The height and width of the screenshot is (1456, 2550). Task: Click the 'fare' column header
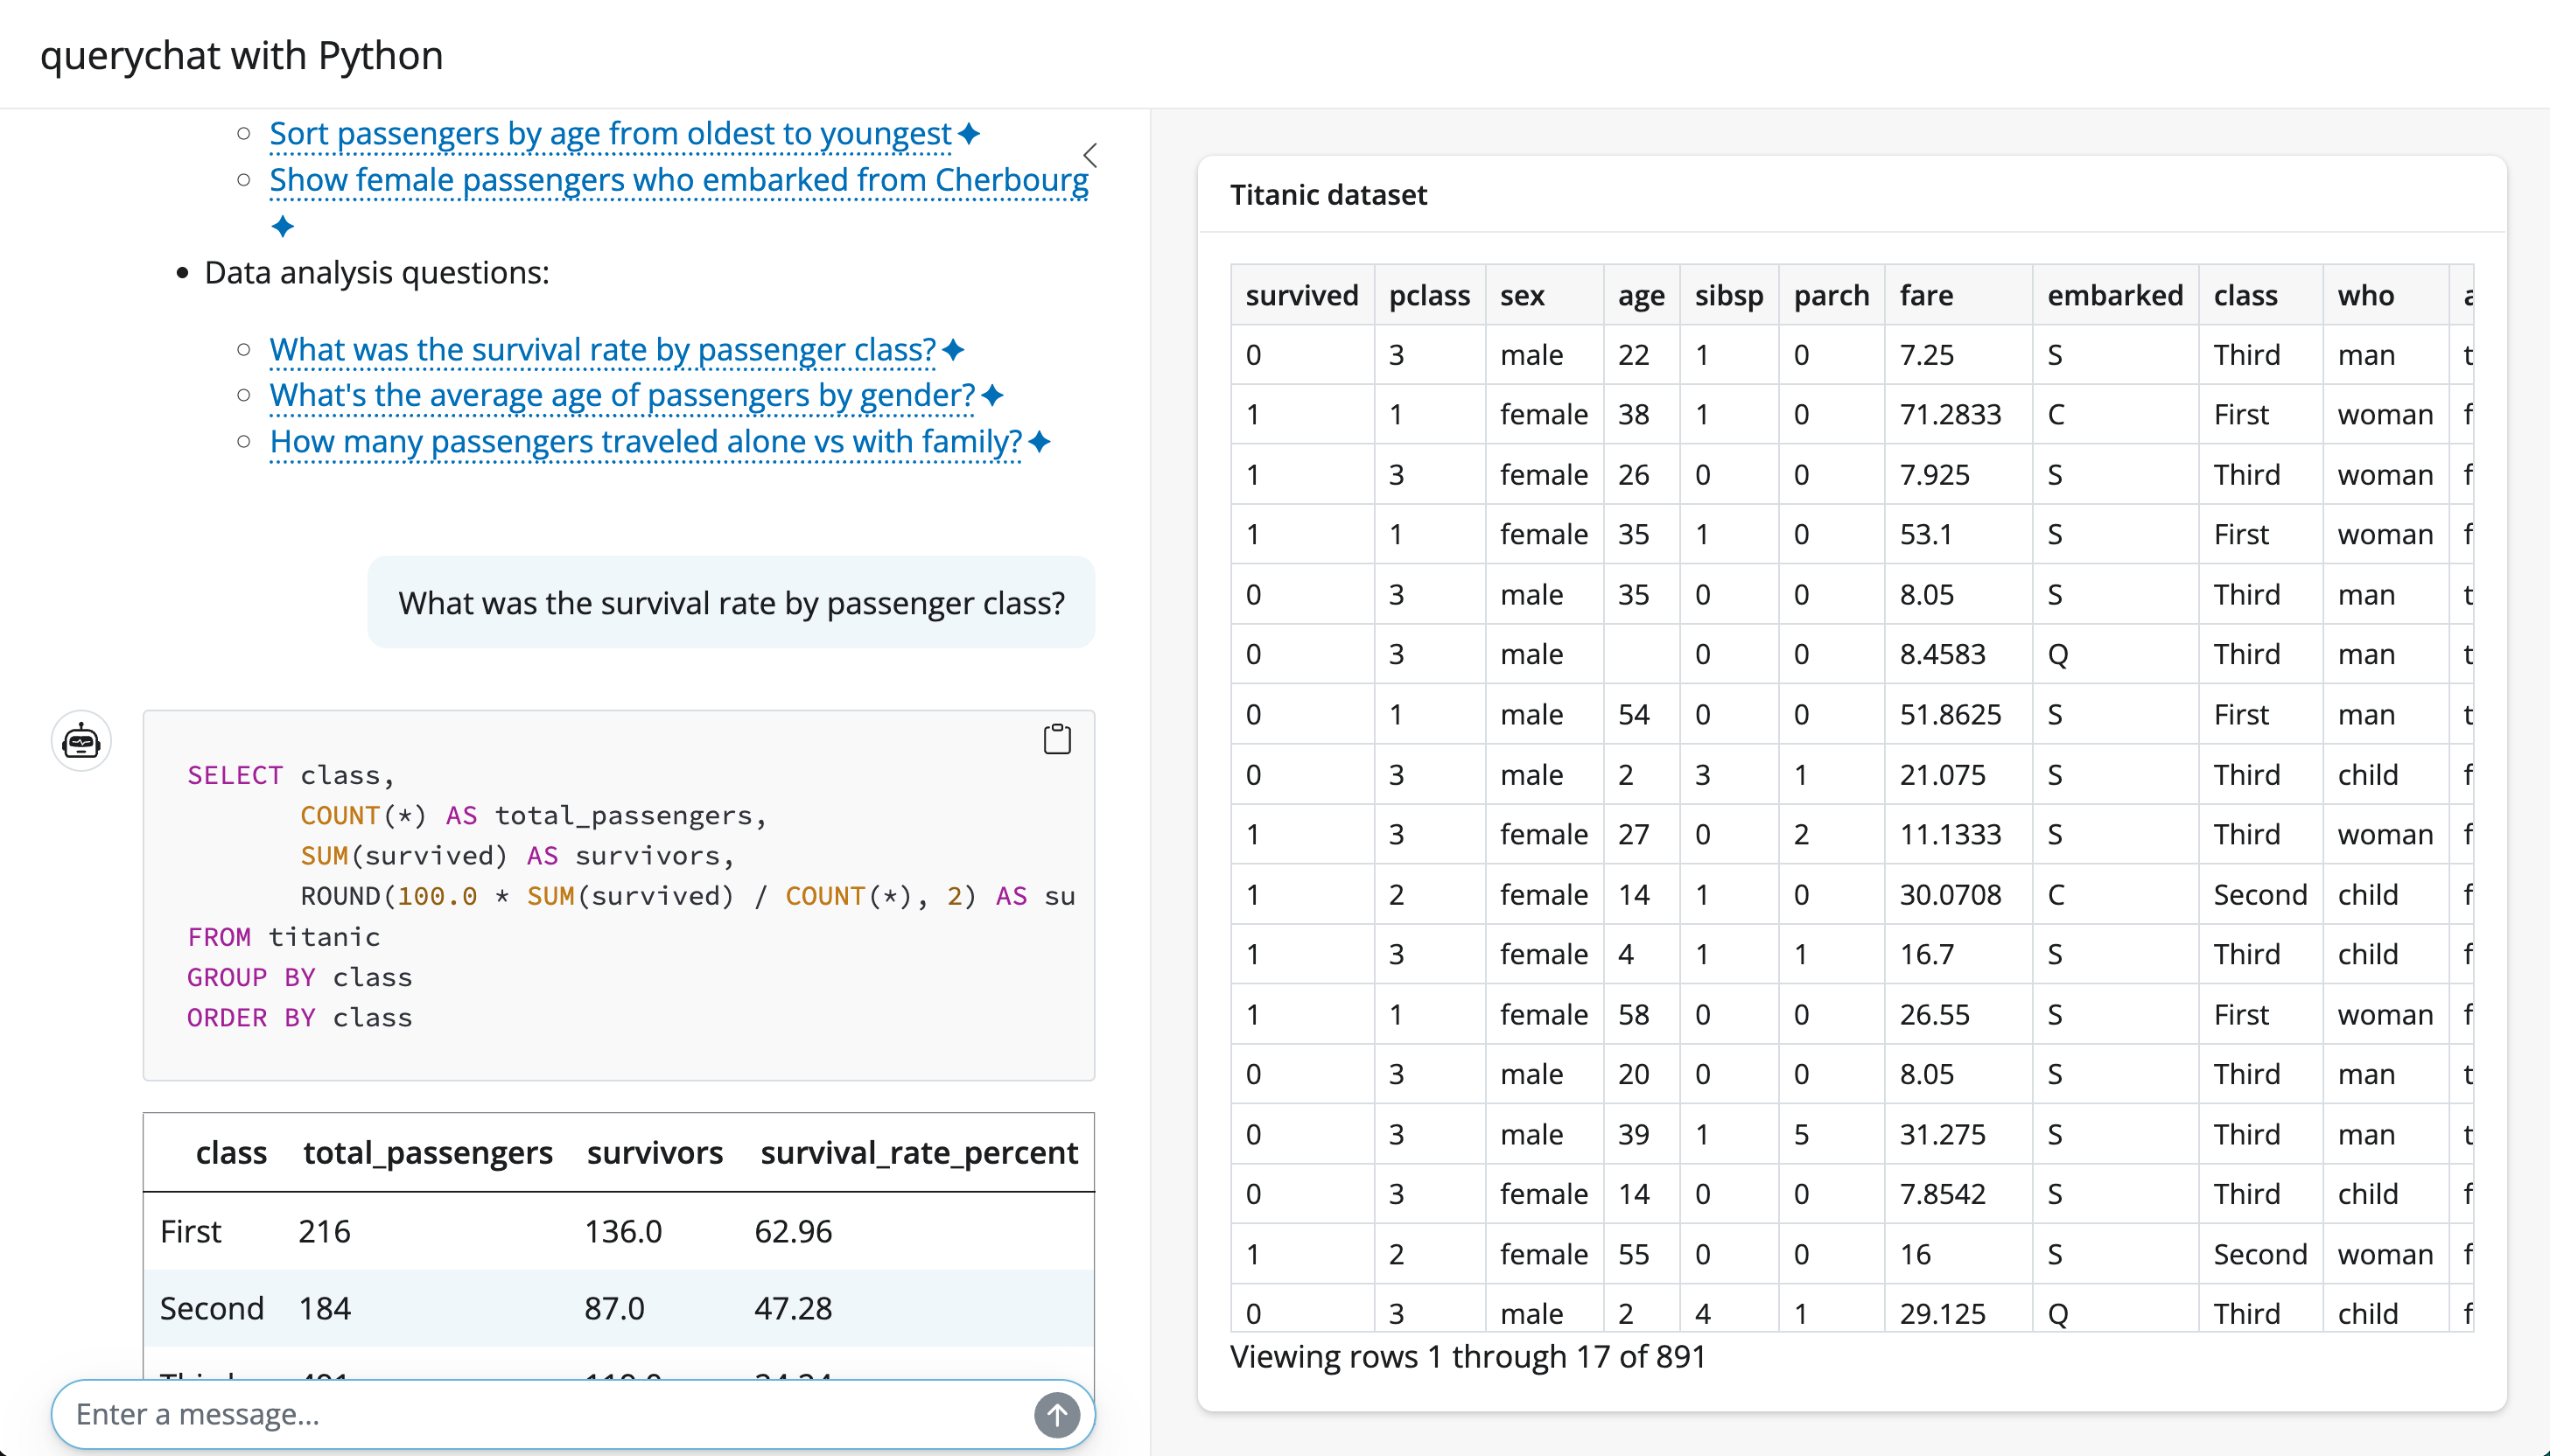pos(1926,295)
